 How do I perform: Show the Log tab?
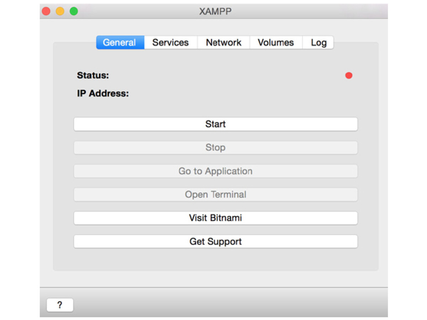[318, 43]
